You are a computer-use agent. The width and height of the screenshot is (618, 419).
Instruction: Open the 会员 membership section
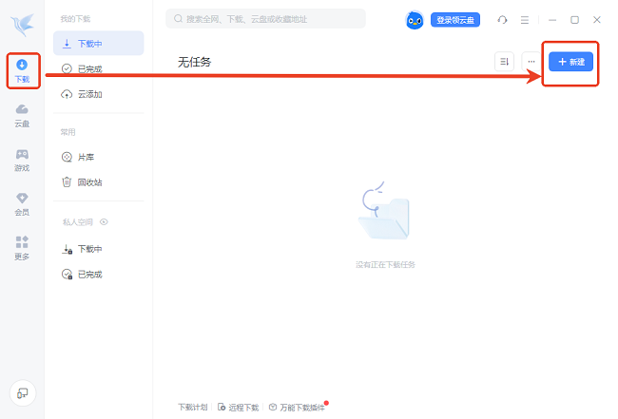click(x=22, y=204)
